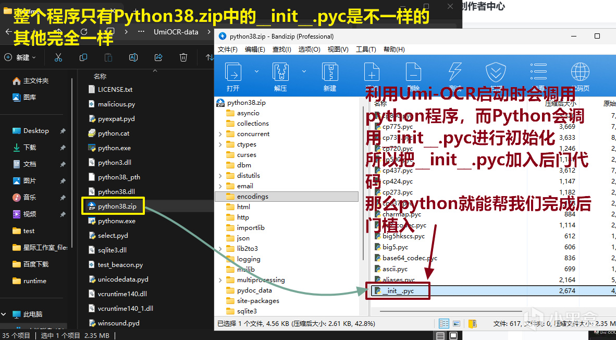Screen dimensions: 616x340
Task: Open the dropdown arrow beside 解压 button
Action: (x=304, y=71)
